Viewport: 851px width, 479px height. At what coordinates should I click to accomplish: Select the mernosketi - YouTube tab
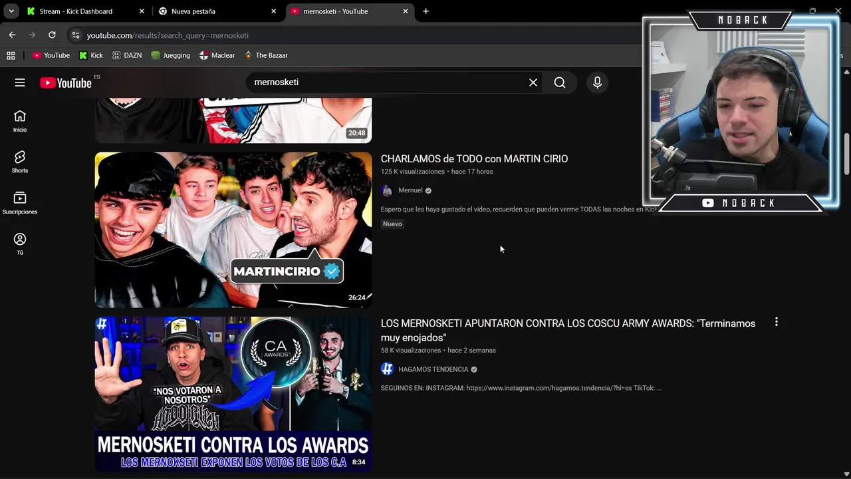pos(350,11)
